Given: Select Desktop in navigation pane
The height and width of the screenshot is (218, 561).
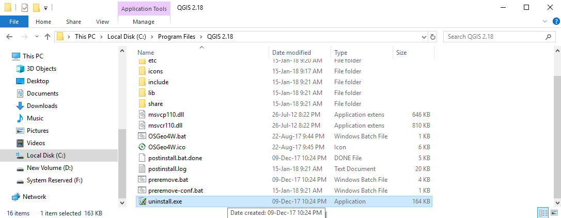Looking at the screenshot, I should [38, 81].
